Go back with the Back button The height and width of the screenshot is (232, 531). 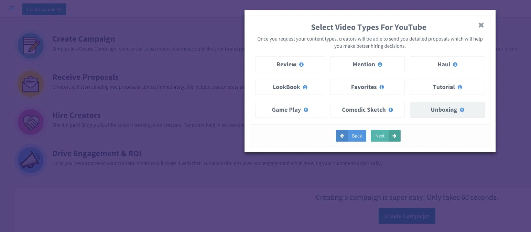pos(351,136)
